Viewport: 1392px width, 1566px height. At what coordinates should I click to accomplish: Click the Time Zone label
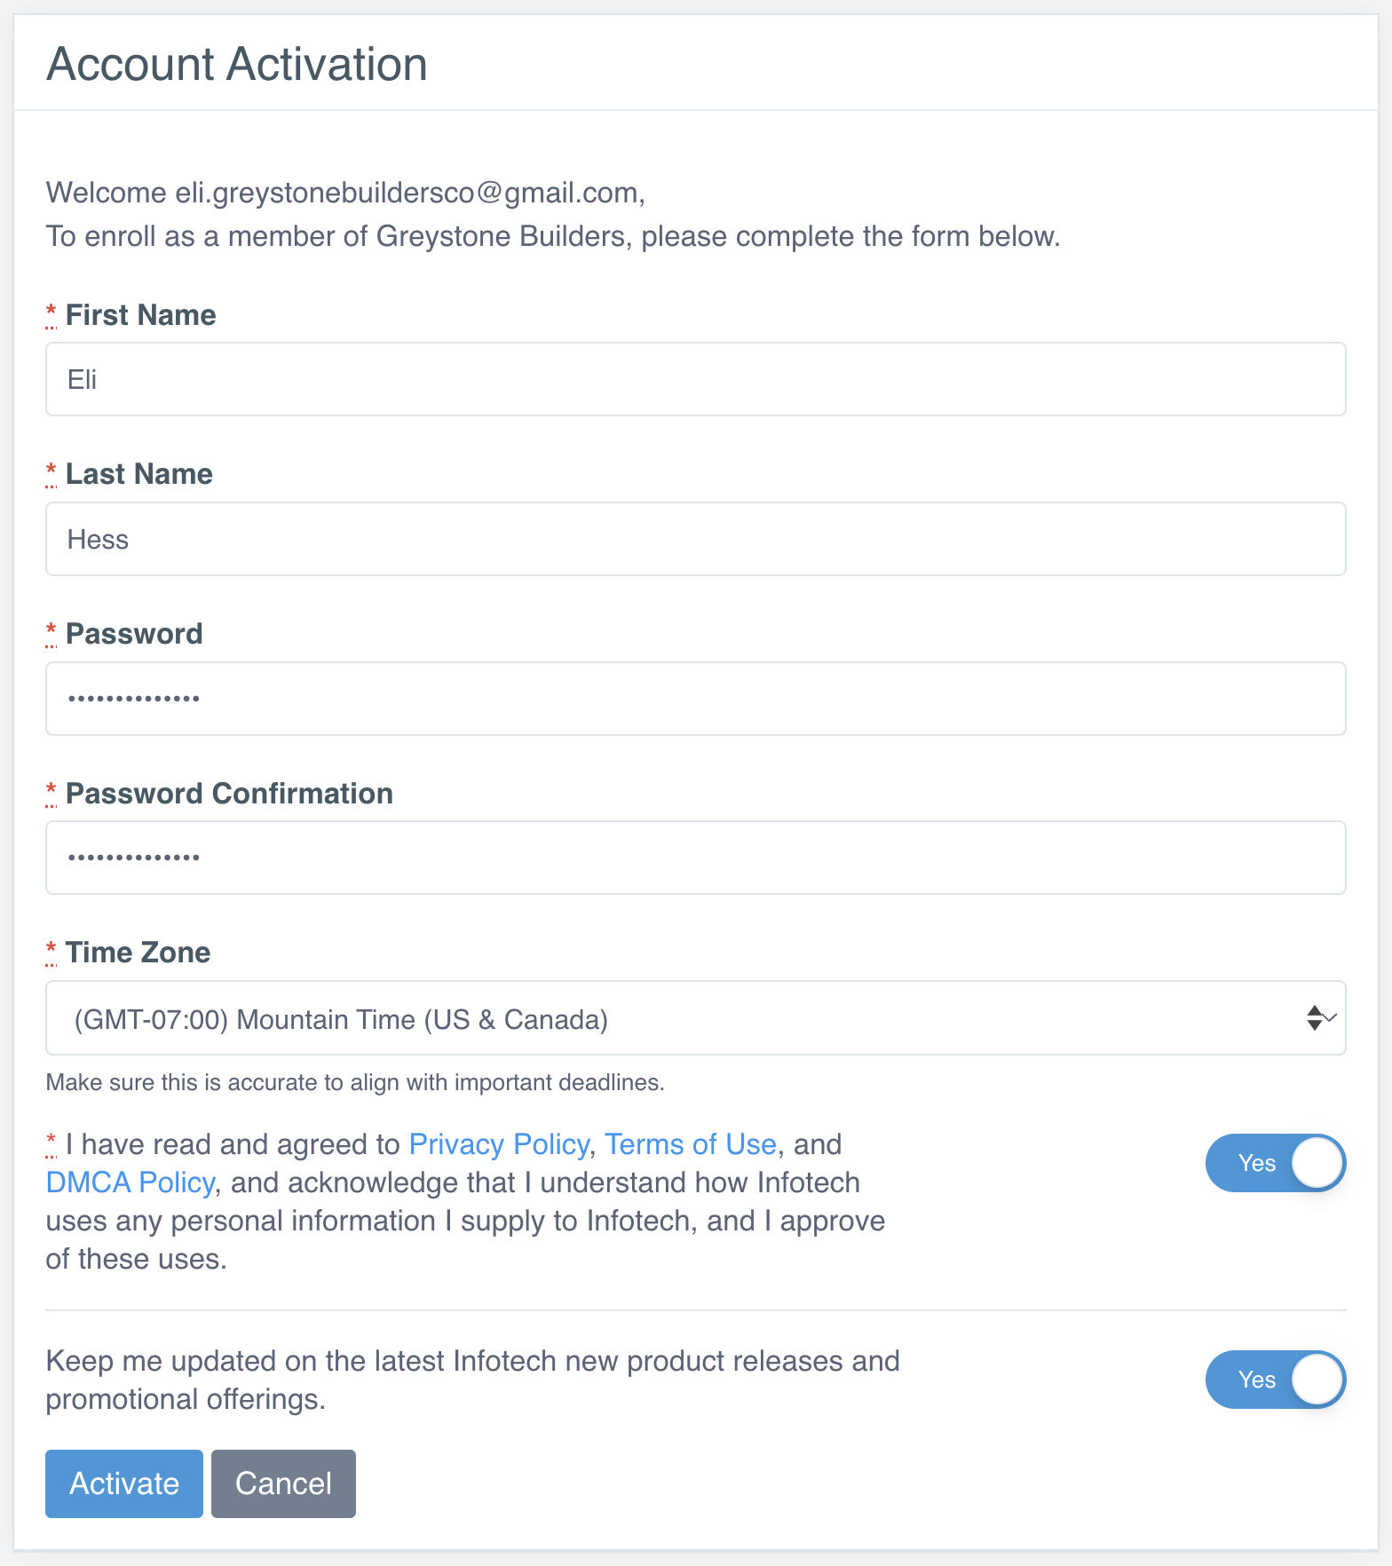(x=138, y=953)
